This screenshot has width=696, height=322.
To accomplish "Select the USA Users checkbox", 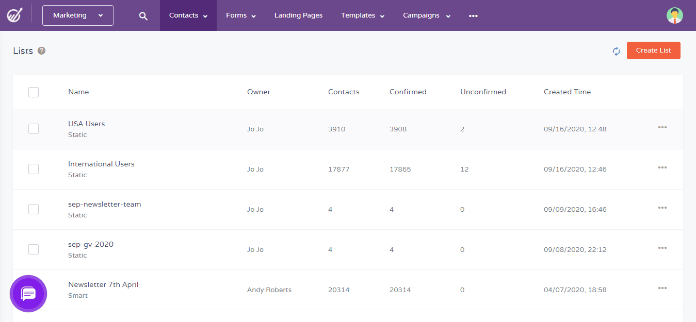I will click(x=33, y=129).
